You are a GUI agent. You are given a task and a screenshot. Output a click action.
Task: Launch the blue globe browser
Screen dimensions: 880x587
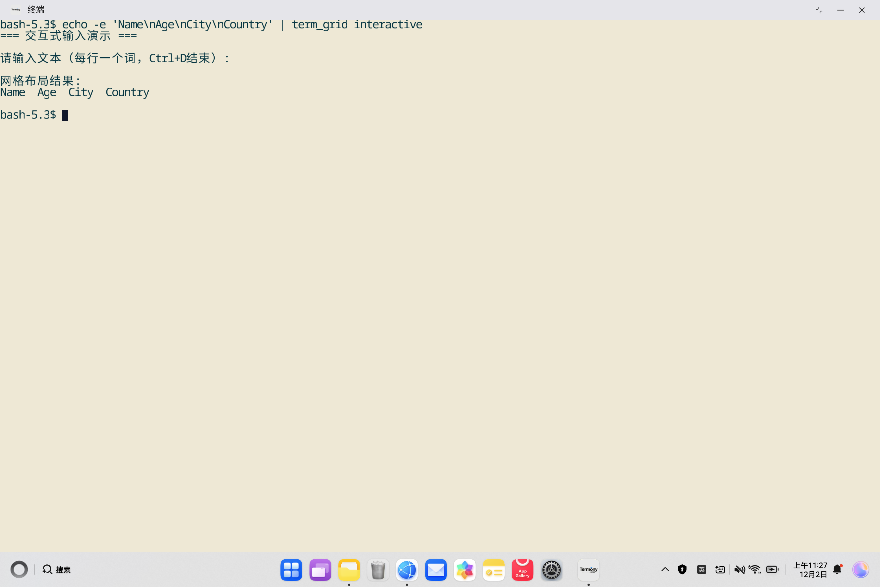(x=407, y=570)
